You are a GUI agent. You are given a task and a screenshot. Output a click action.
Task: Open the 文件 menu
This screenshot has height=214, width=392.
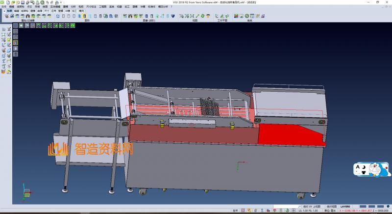(4, 6)
